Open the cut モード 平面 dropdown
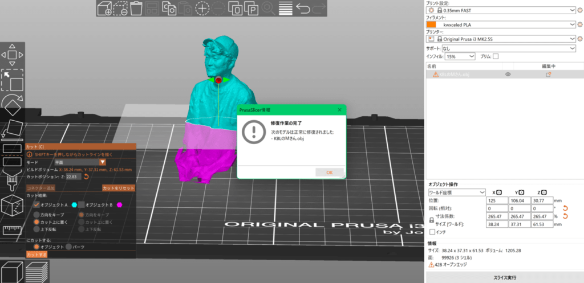The height and width of the screenshot is (283, 584). coord(80,162)
